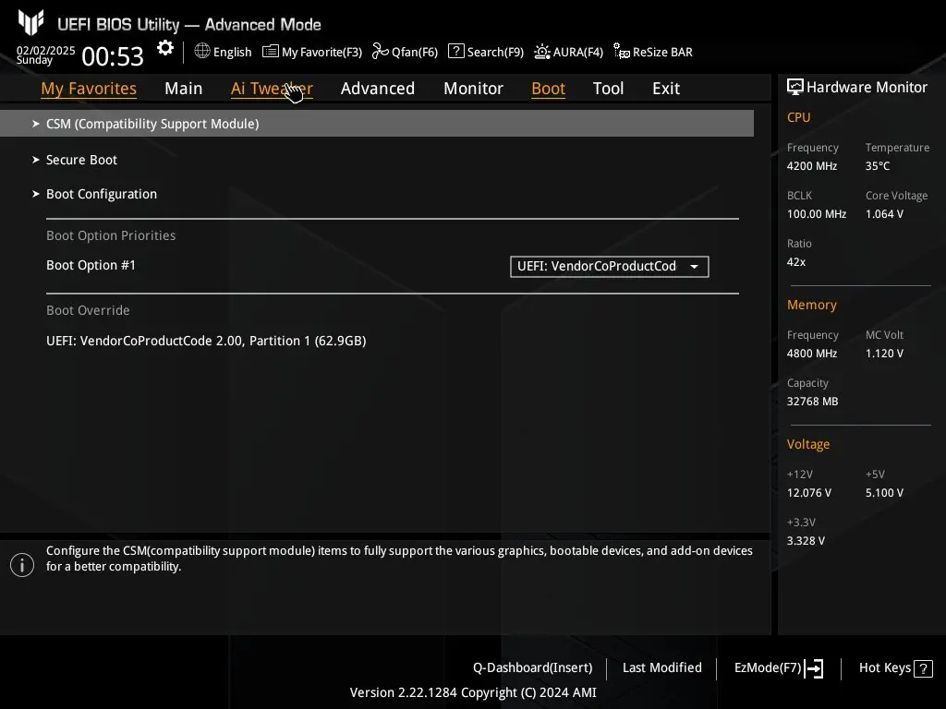Click the Version 2.22.1284 copyright text
Viewport: 946px width, 709px height.
[473, 692]
